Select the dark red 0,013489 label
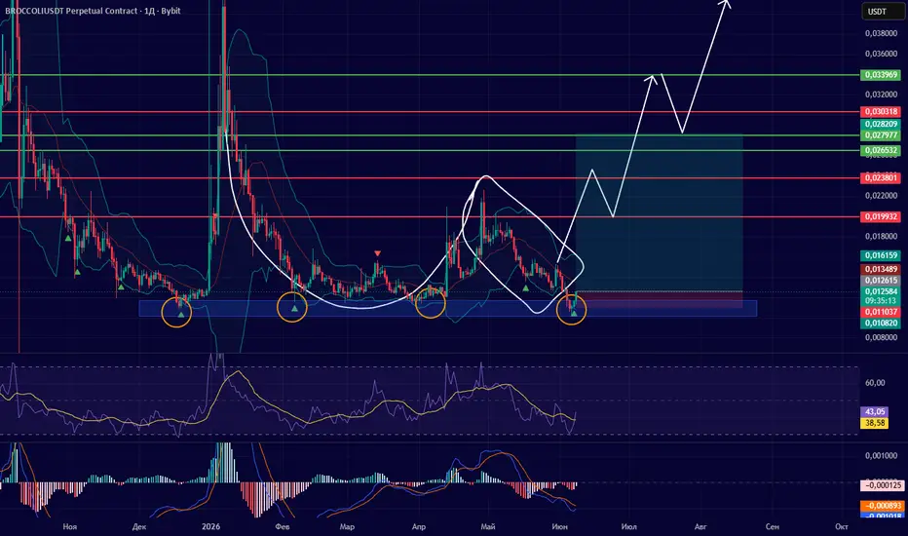 881,269
